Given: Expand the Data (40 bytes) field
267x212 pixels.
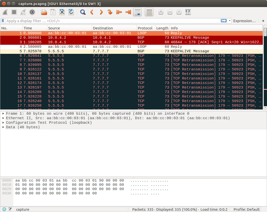Looking at the screenshot, I should tap(4, 127).
